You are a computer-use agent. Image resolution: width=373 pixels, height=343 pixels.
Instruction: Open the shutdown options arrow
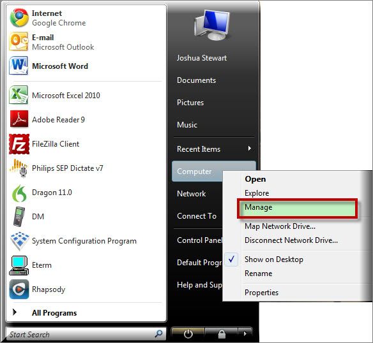pos(245,333)
